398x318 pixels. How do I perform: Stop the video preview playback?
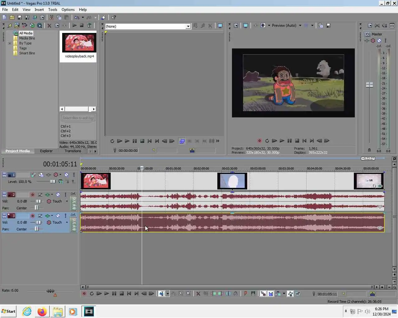tap(297, 141)
